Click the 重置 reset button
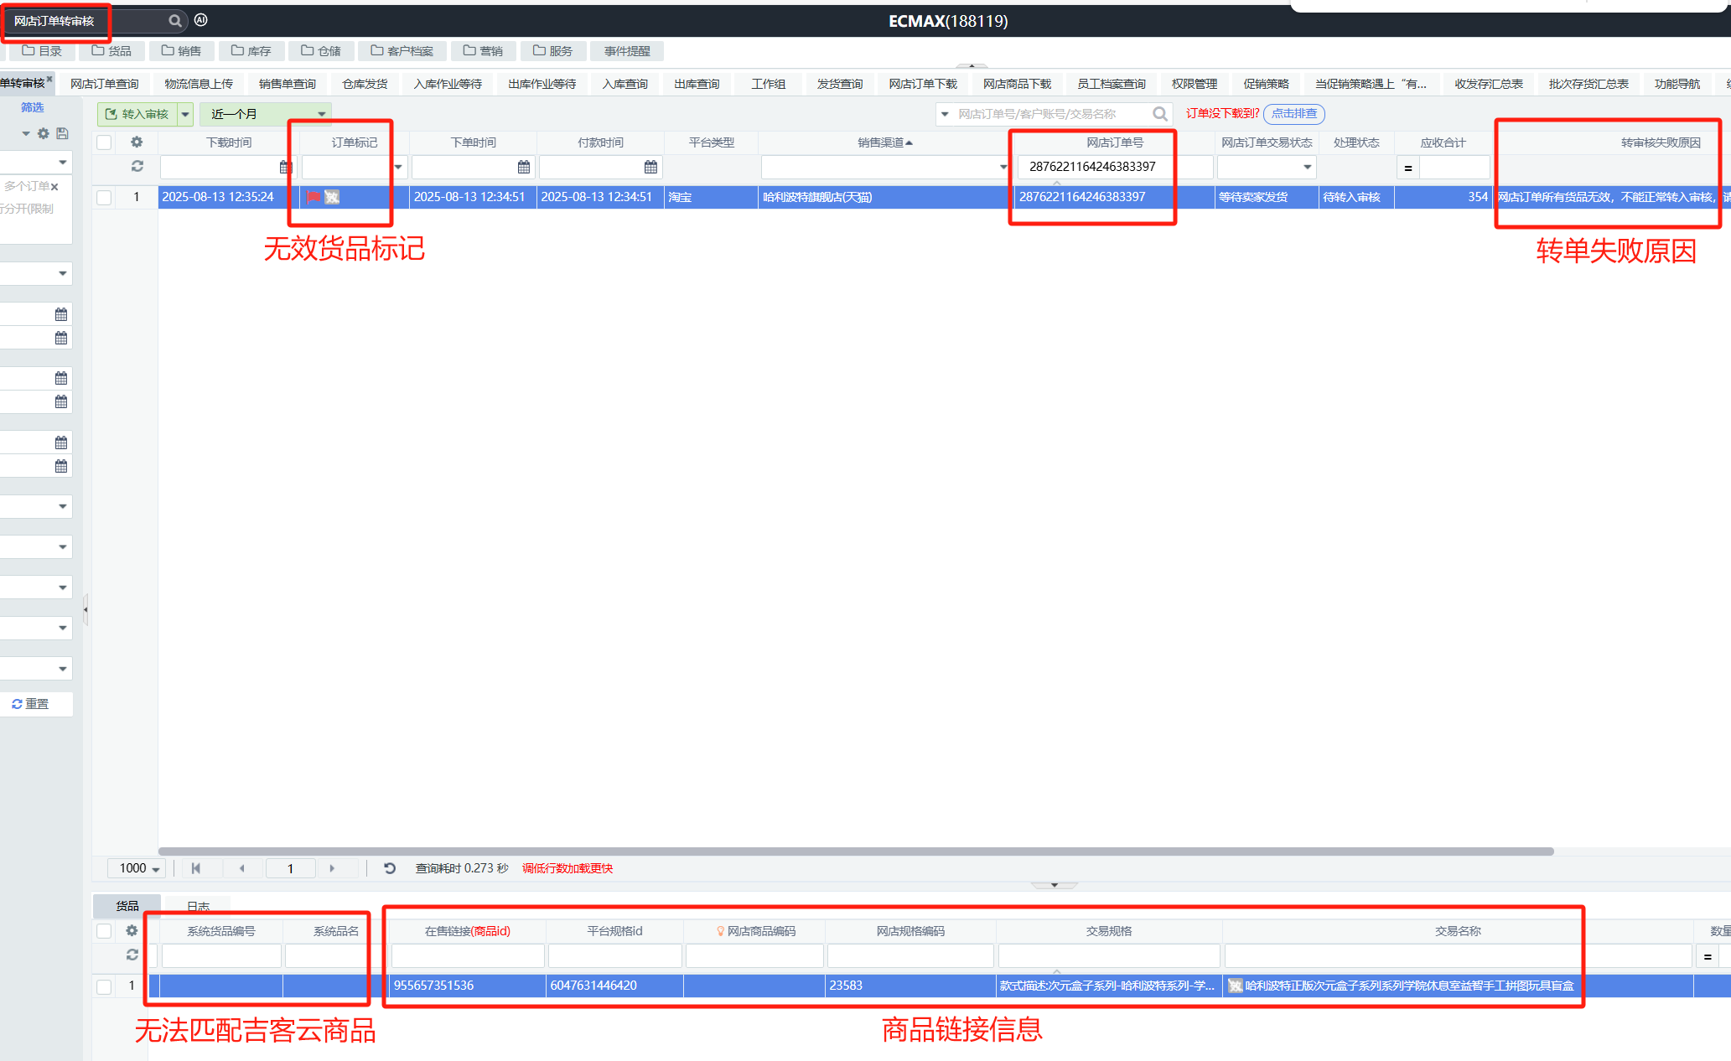 (x=30, y=704)
